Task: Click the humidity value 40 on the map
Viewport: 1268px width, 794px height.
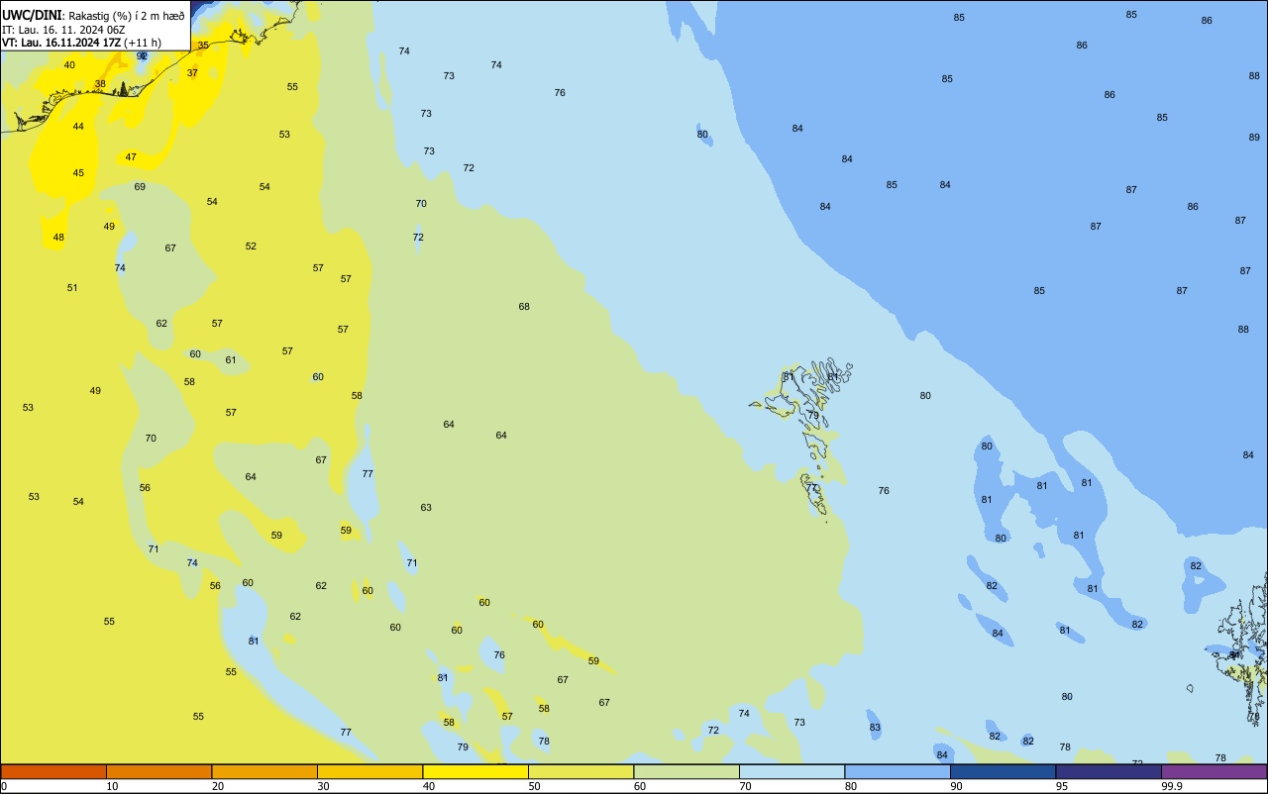Action: point(69,65)
